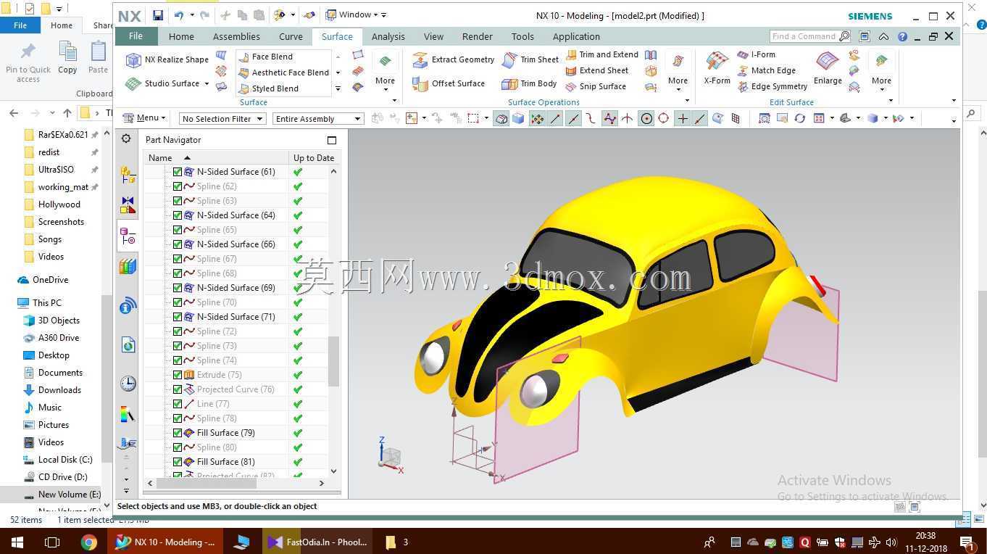Viewport: 987px width, 554px height.
Task: Sort by the Name column header
Action: (x=216, y=157)
